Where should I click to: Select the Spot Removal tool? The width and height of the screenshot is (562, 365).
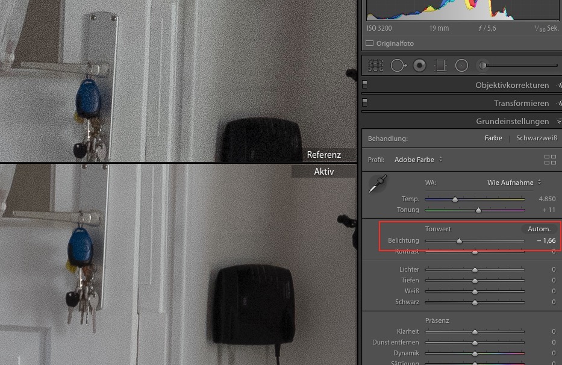[x=398, y=65]
